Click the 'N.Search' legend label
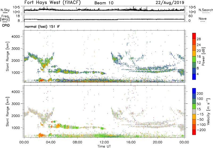 pos(206,10)
